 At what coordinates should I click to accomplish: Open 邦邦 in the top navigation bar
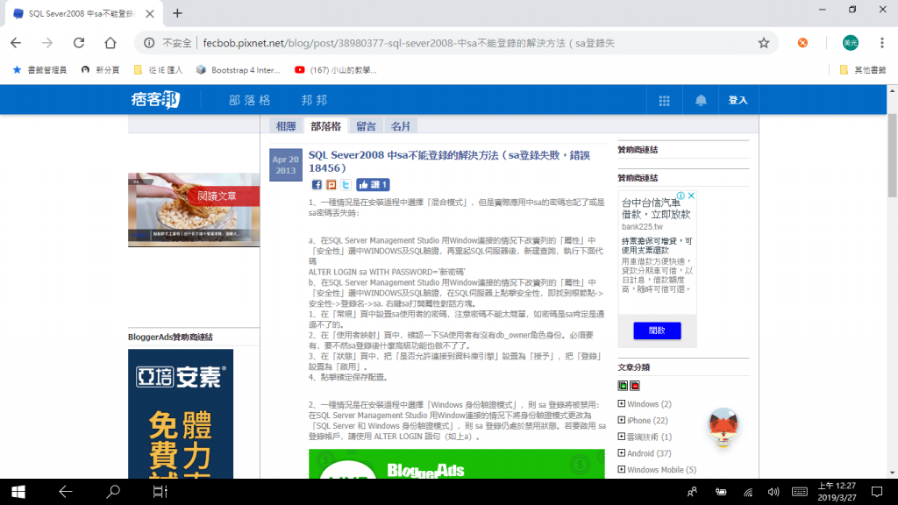tap(315, 100)
